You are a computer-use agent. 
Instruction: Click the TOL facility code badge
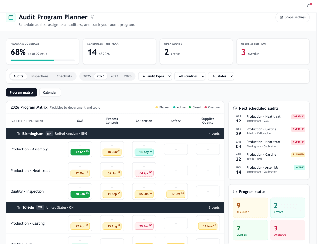click(x=40, y=207)
